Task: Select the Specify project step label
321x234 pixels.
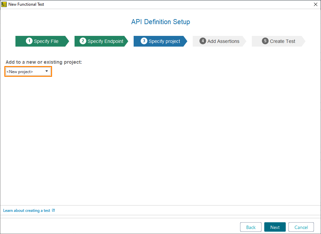Action: 164,41
